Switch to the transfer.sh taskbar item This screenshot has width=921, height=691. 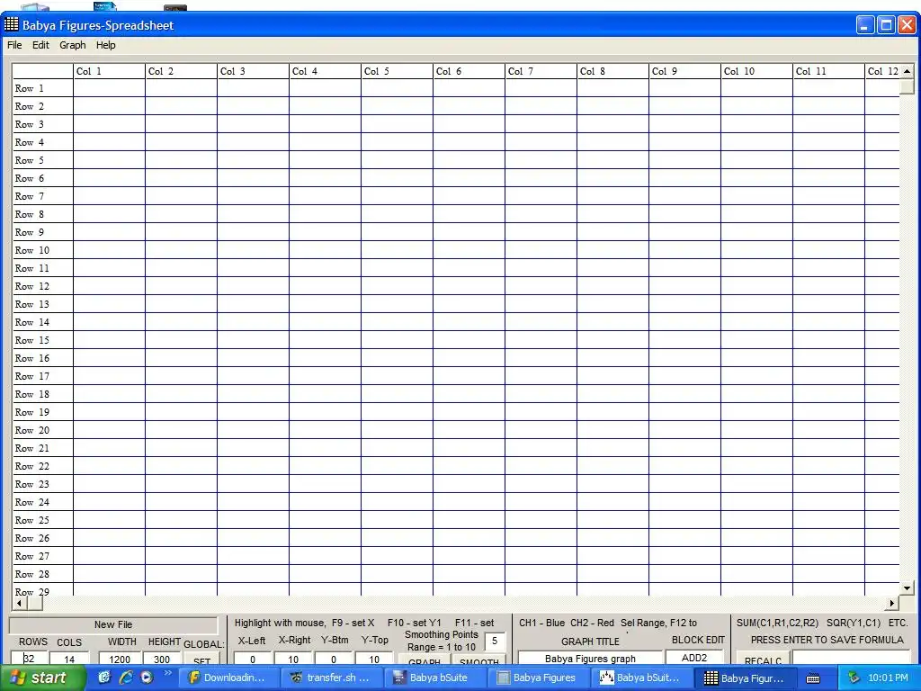pos(331,678)
